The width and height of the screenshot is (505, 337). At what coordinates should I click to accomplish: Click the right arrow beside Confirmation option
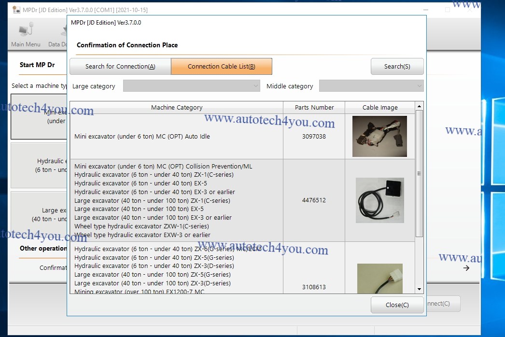click(x=466, y=268)
